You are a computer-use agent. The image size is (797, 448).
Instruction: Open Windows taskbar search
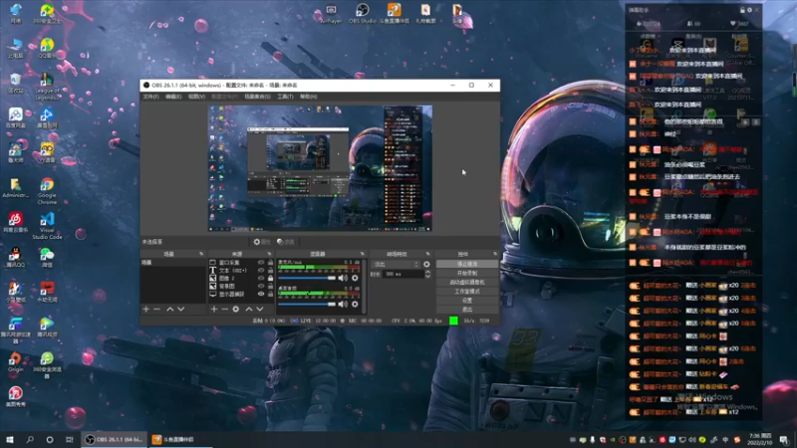30,439
